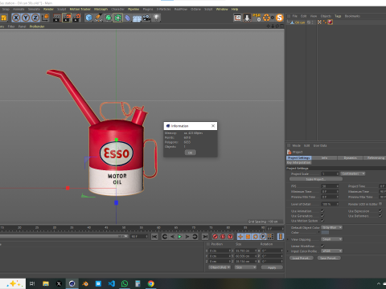
Task: Open the MoGraph menu
Action: (x=101, y=9)
